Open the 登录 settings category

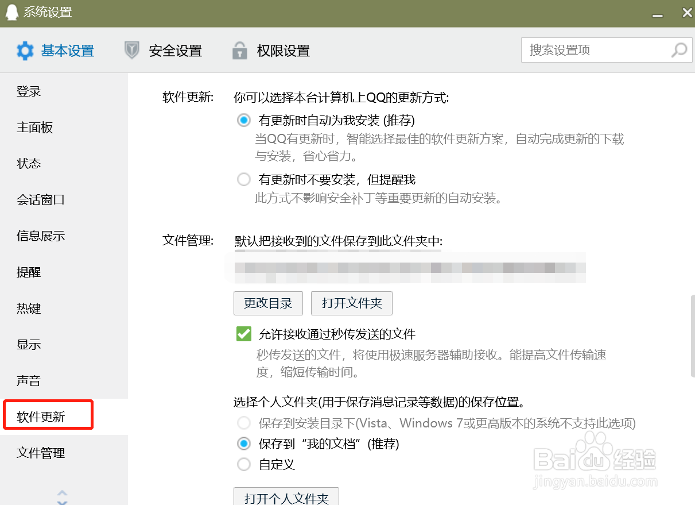click(x=29, y=91)
